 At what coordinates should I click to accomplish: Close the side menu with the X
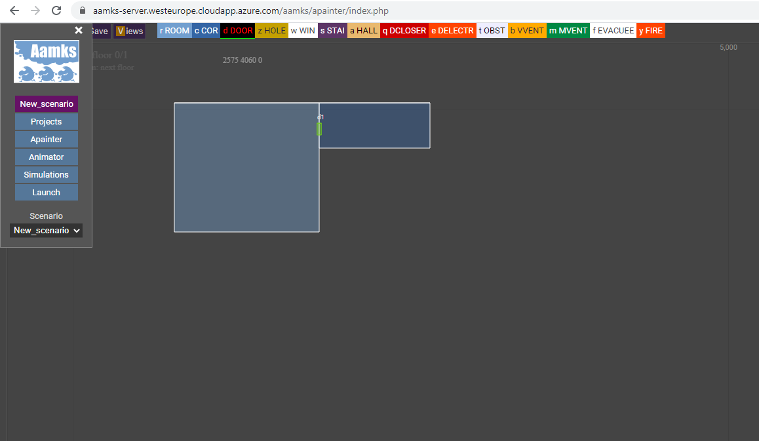[79, 30]
